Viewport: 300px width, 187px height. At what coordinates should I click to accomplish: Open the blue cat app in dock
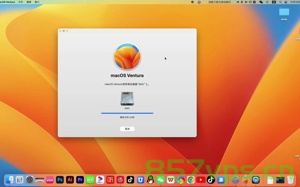(x=221, y=180)
